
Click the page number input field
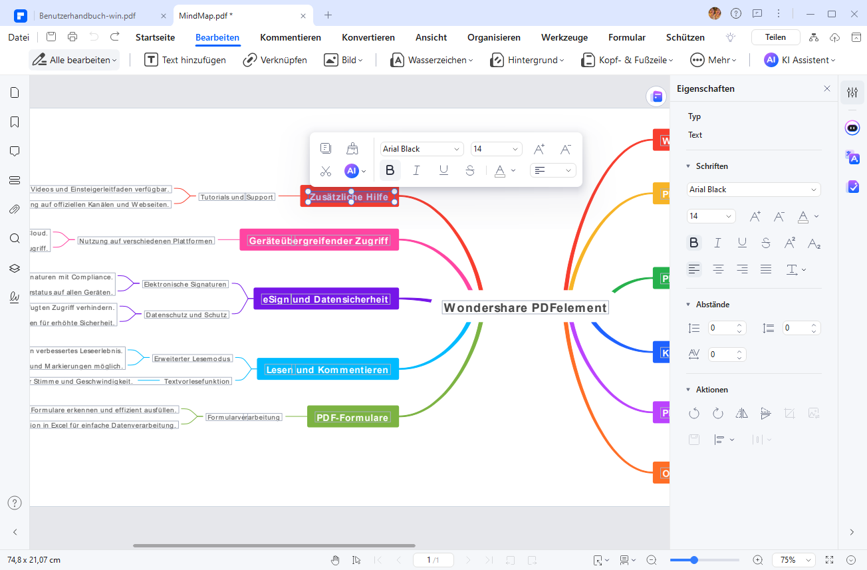[433, 559]
